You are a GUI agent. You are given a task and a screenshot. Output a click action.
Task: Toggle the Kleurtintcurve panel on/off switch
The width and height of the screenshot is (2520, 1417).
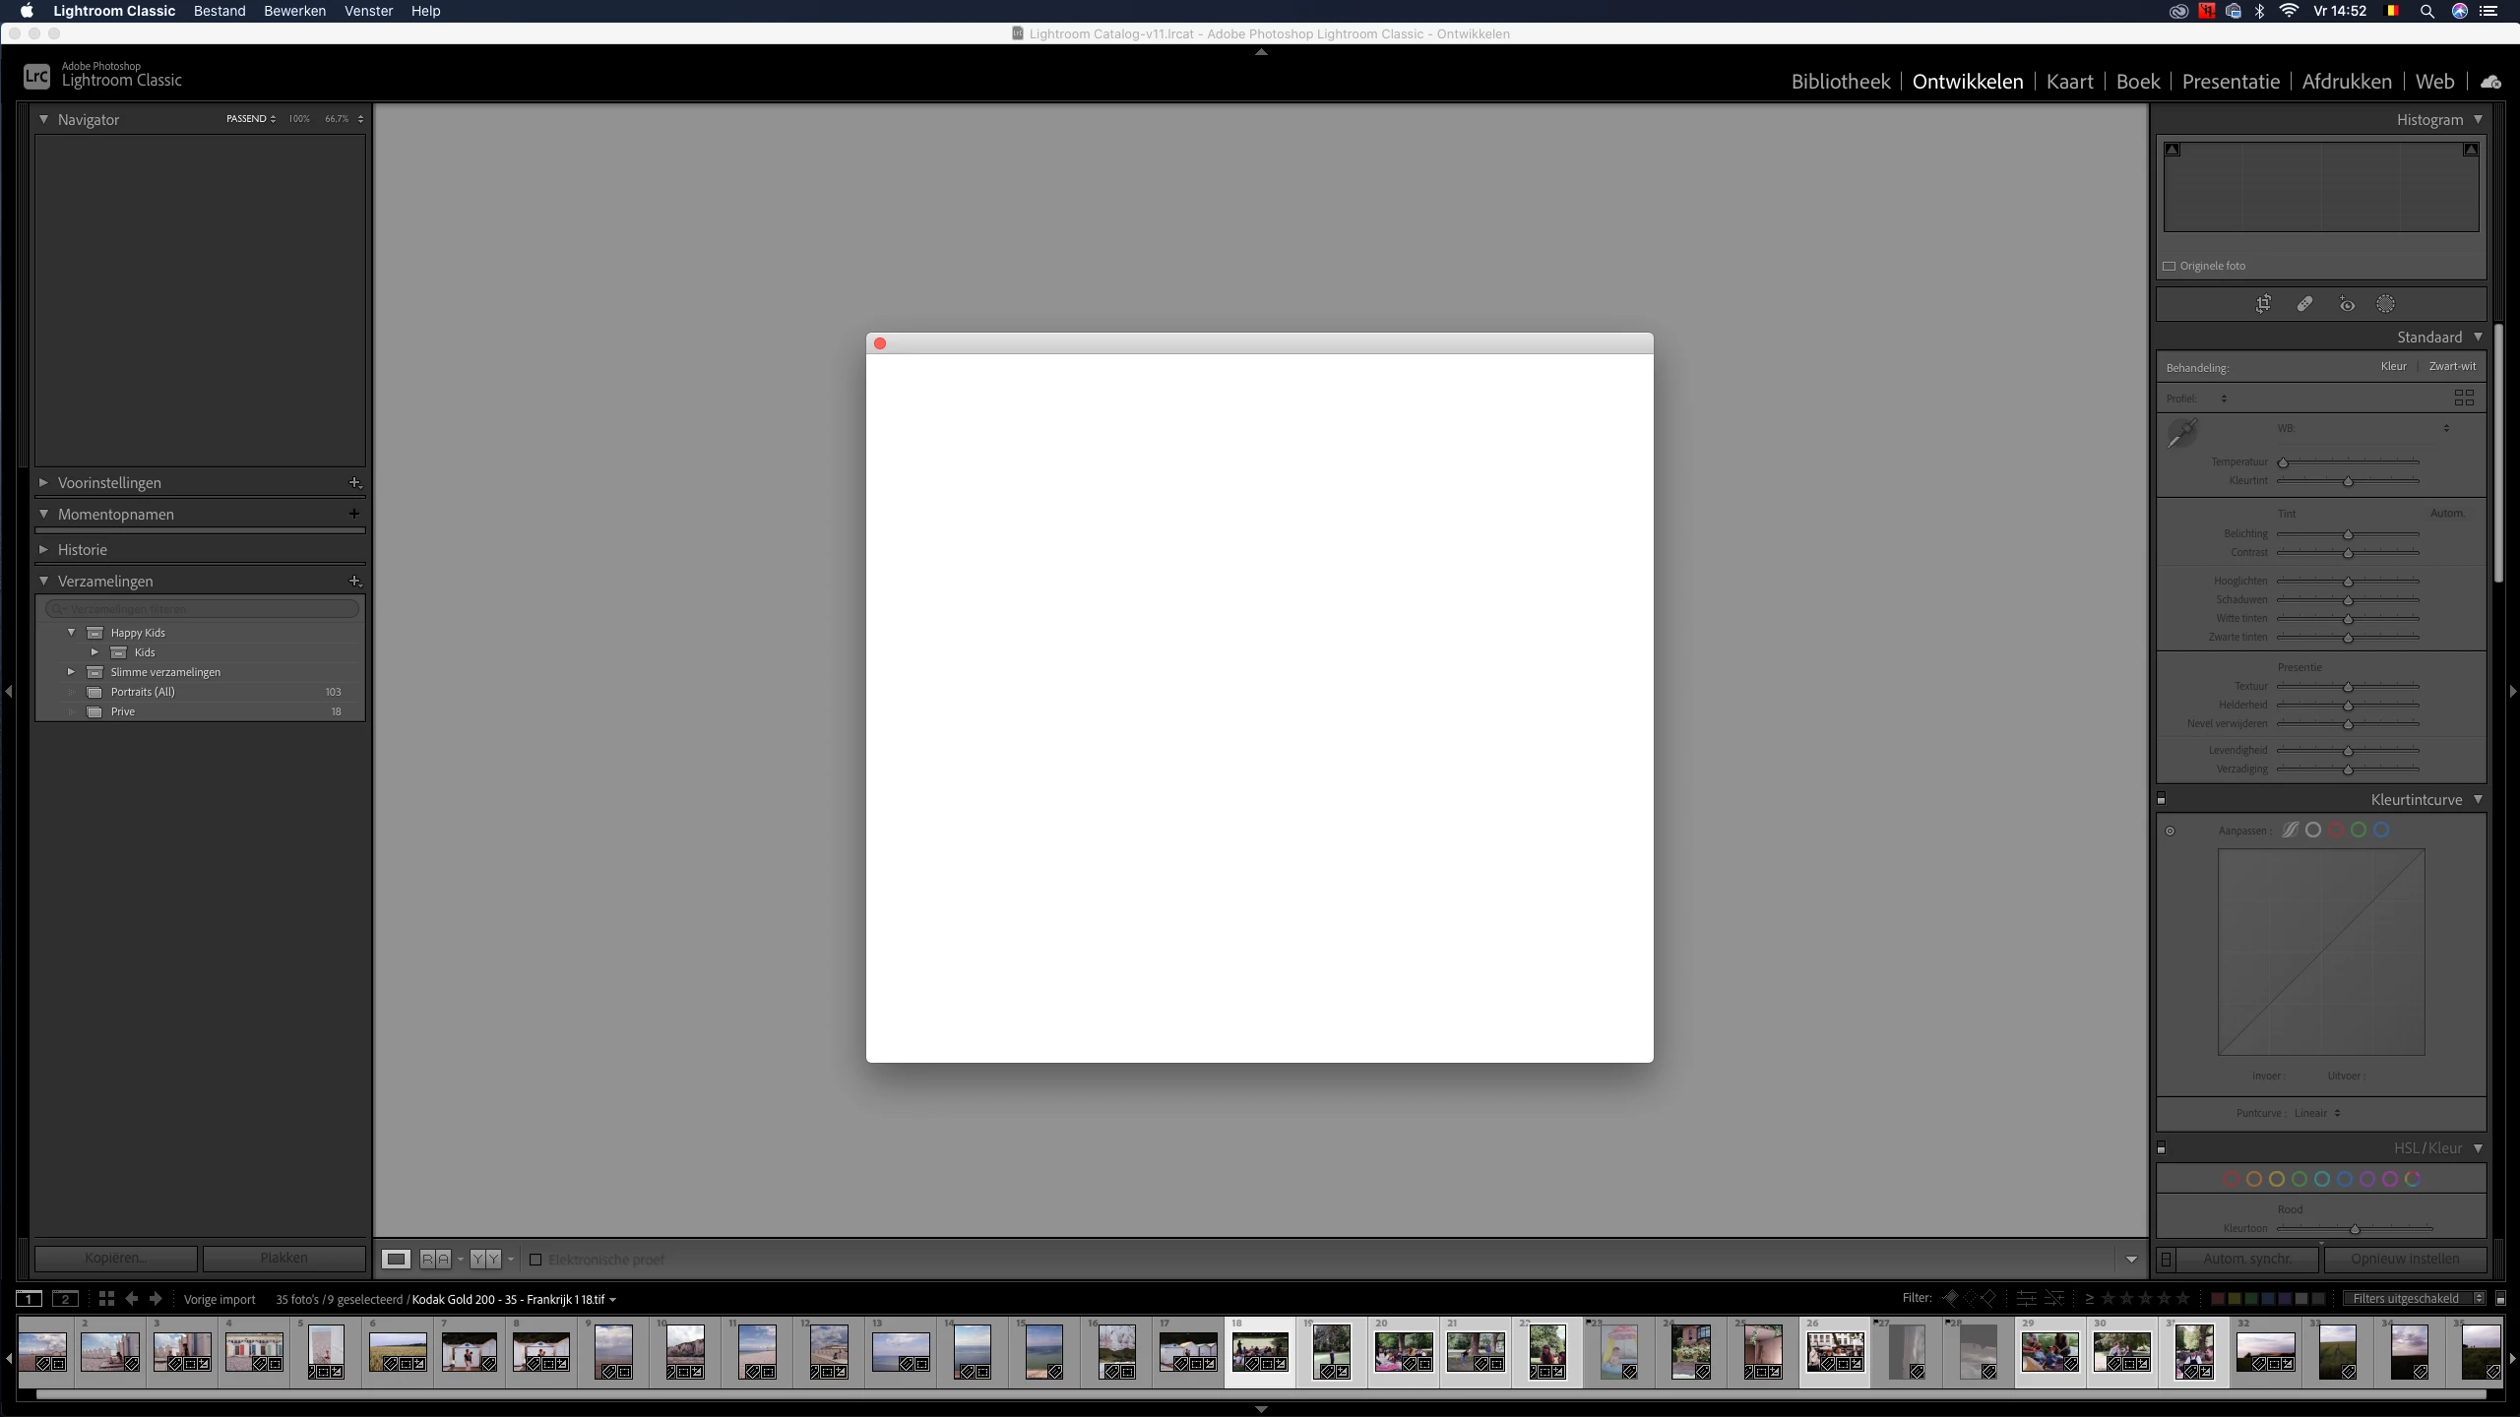point(2162,799)
